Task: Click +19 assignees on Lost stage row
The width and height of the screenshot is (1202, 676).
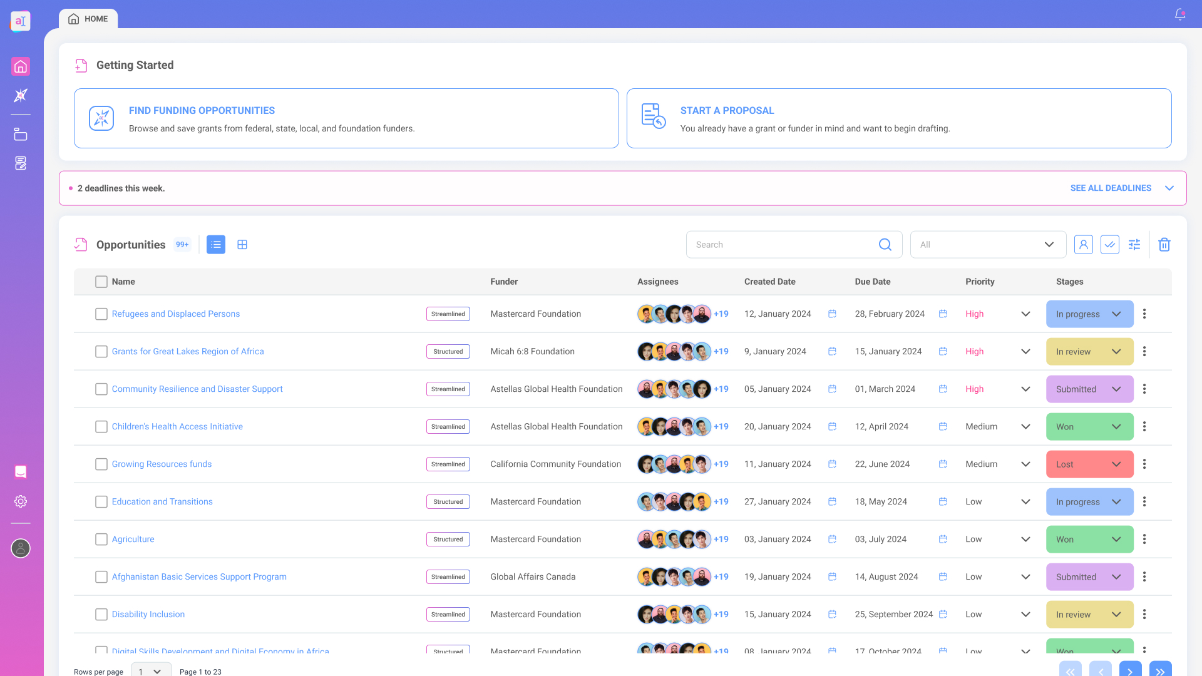Action: tap(721, 464)
